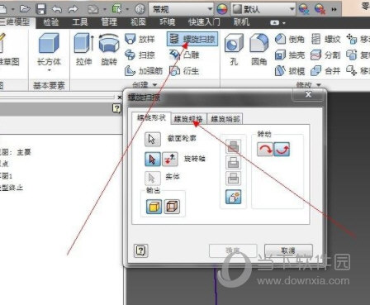Select browser row ending in "图1"

coord(6,176)
